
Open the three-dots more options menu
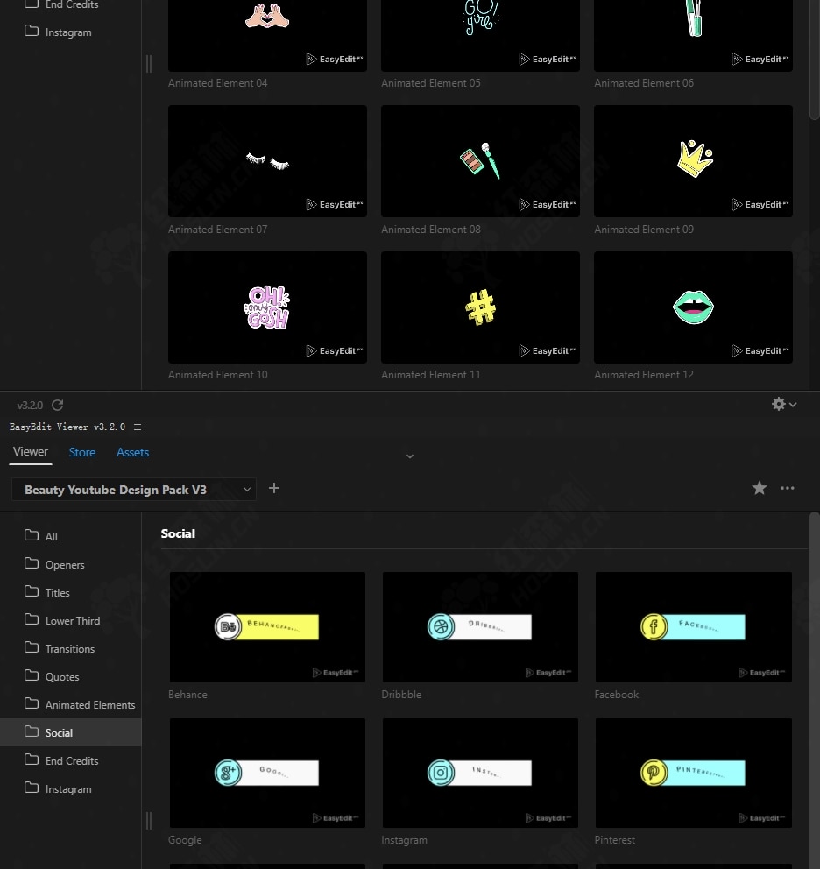pyautogui.click(x=788, y=488)
